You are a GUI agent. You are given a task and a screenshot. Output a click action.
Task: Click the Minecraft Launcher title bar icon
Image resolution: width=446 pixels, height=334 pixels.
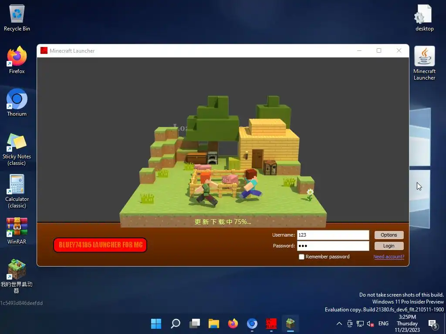(x=44, y=50)
